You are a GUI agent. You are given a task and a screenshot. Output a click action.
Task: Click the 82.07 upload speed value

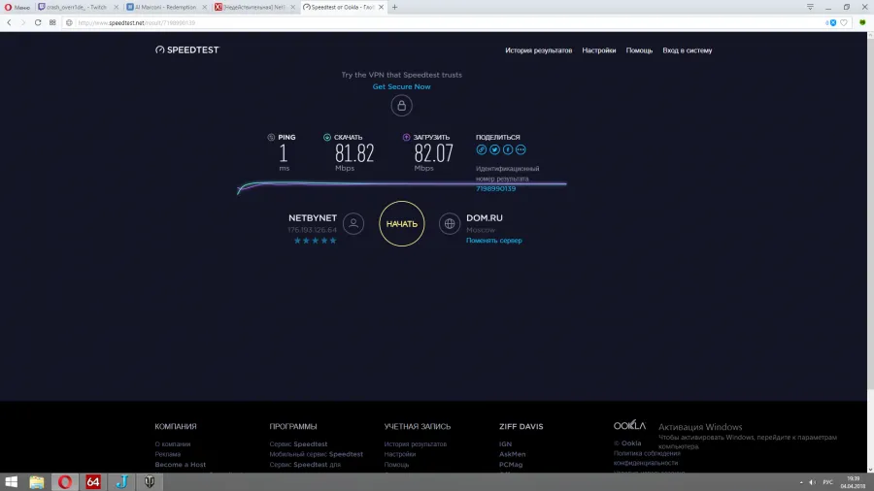434,153
